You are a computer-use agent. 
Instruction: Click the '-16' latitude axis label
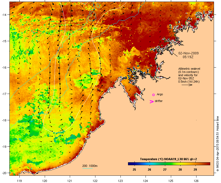(4, 68)
